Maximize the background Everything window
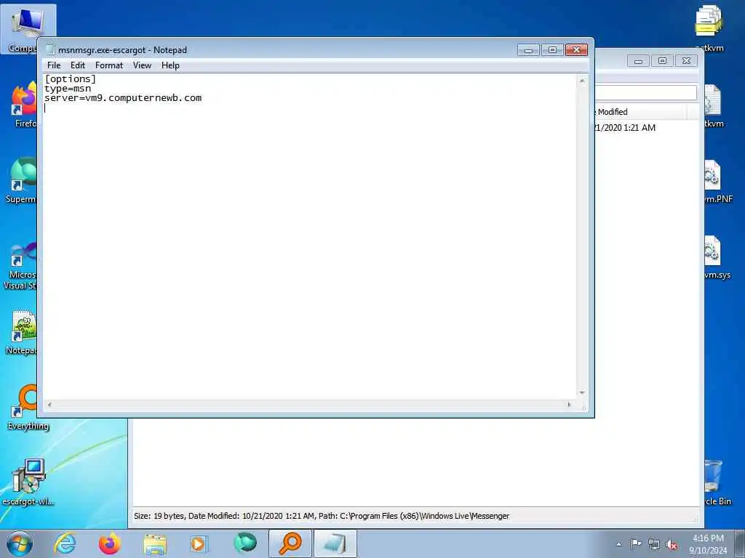This screenshot has height=558, width=745. click(x=662, y=61)
